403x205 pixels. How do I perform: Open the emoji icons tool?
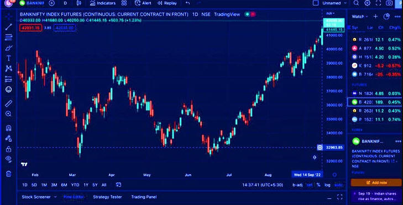tap(9, 89)
